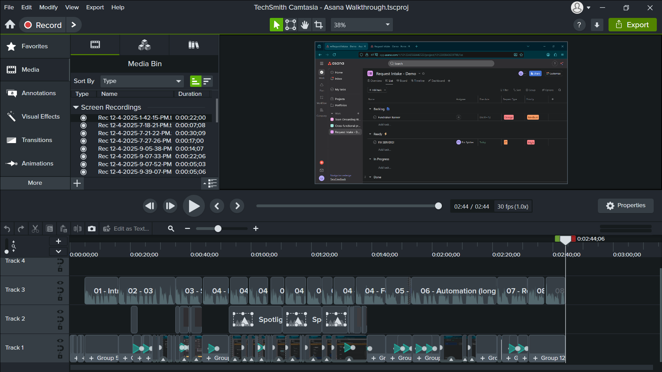Cut the selection with scissors icon
The width and height of the screenshot is (662, 372).
click(35, 229)
